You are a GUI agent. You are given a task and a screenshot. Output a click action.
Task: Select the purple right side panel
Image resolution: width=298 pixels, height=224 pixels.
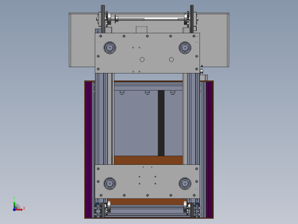click(x=209, y=149)
